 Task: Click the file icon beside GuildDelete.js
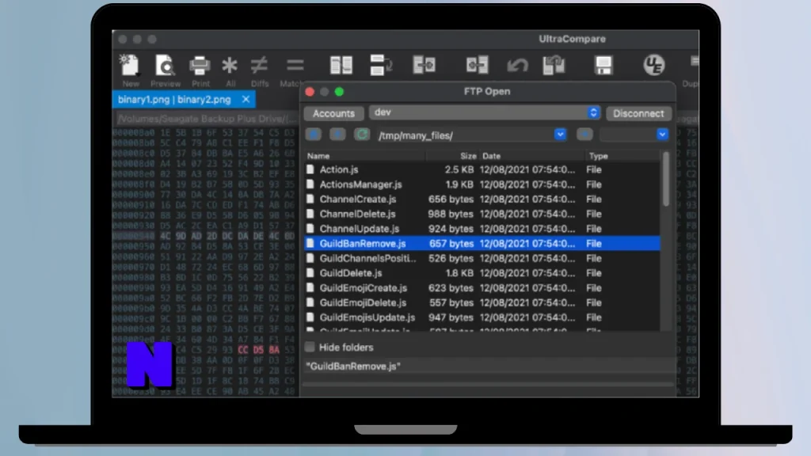(310, 273)
